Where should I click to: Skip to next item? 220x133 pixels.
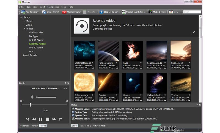(x=54, y=119)
